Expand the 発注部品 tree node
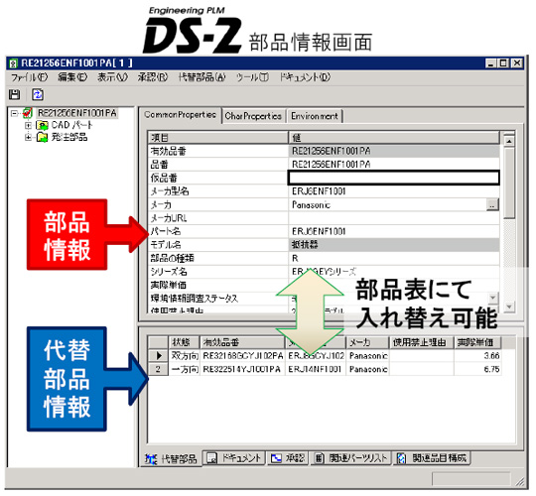The height and width of the screenshot is (496, 536). tap(29, 137)
